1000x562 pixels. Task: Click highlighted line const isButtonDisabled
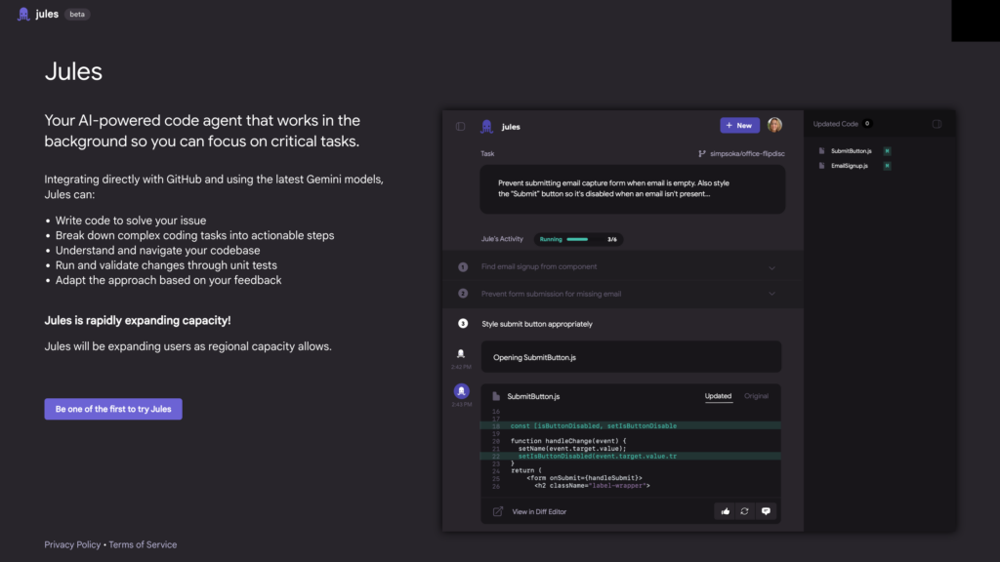(x=630, y=425)
